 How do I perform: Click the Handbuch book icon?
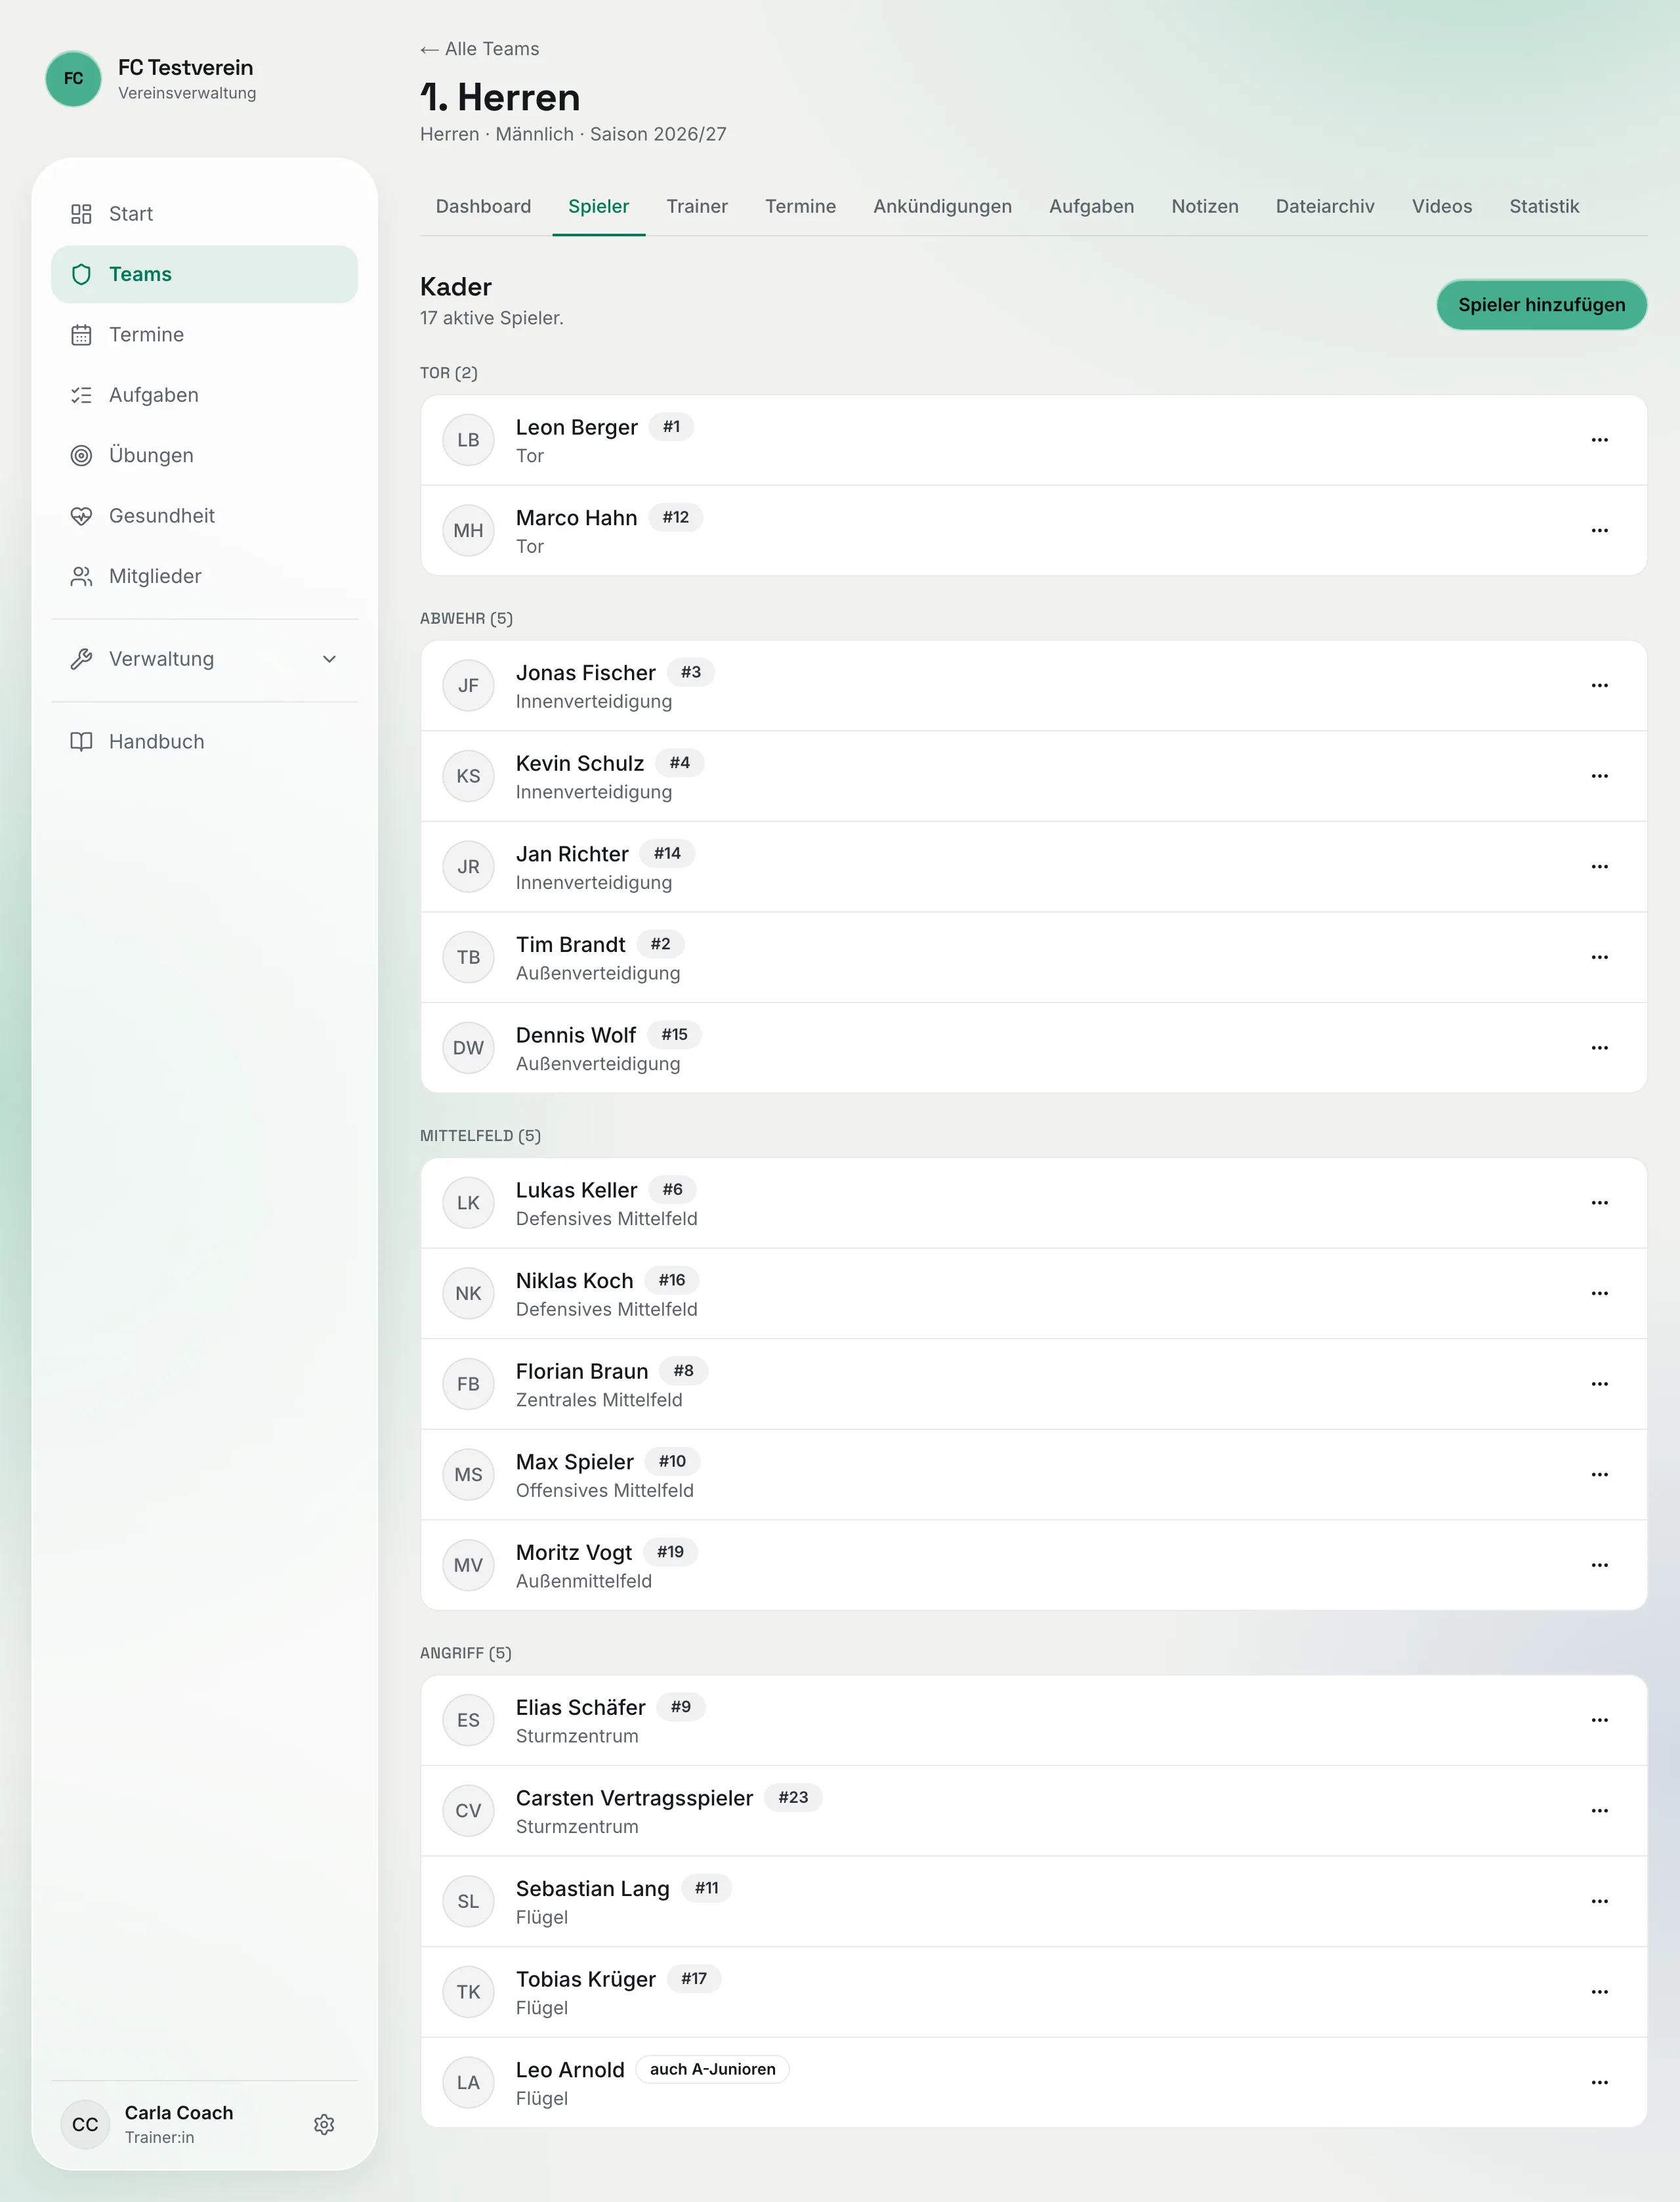click(x=81, y=741)
